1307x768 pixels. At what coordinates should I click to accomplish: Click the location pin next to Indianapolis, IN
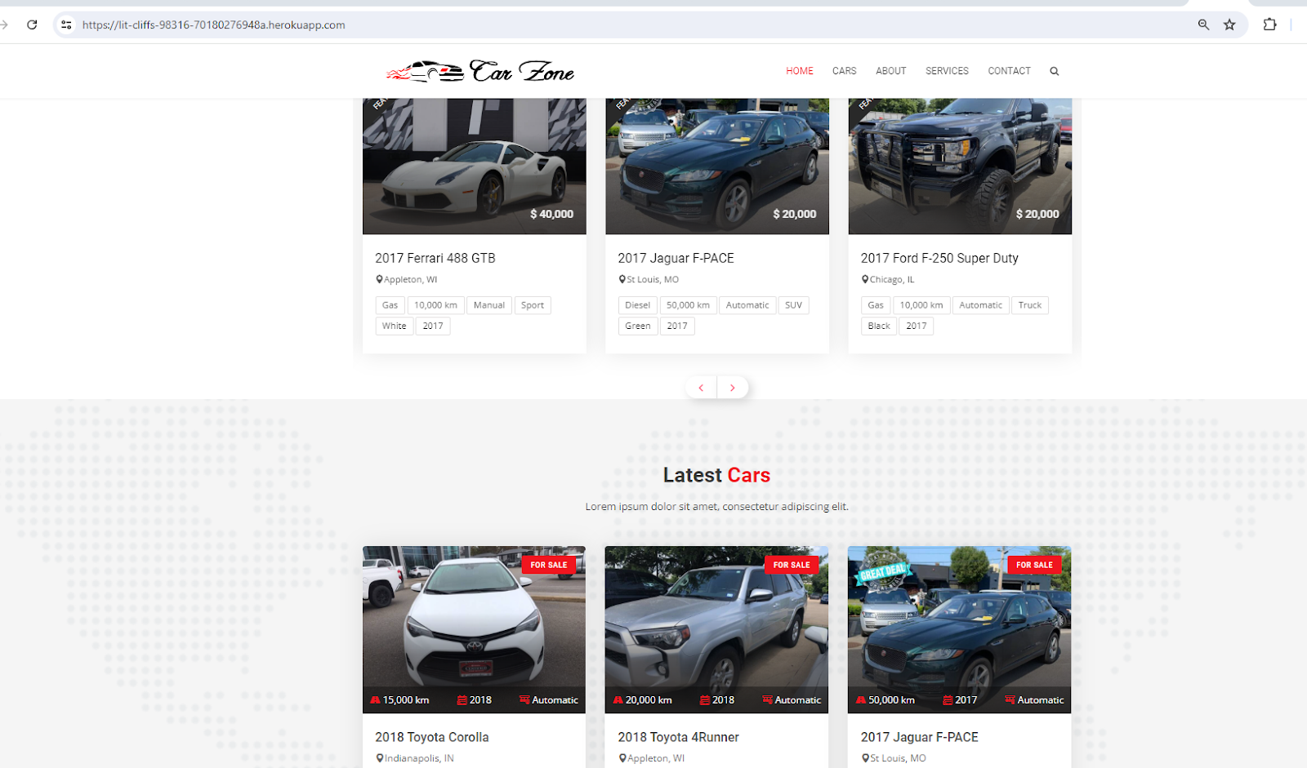[380, 758]
